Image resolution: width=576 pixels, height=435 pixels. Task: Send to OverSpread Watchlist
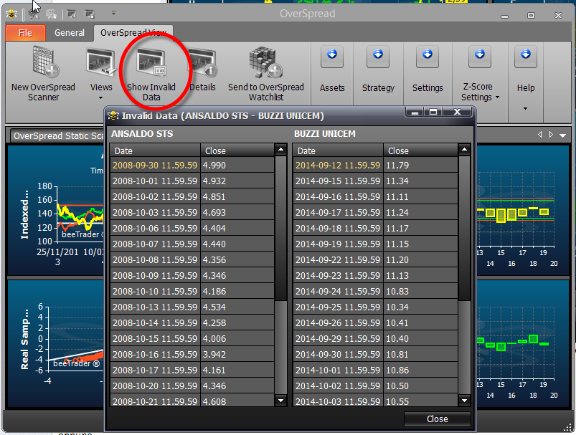[x=266, y=73]
